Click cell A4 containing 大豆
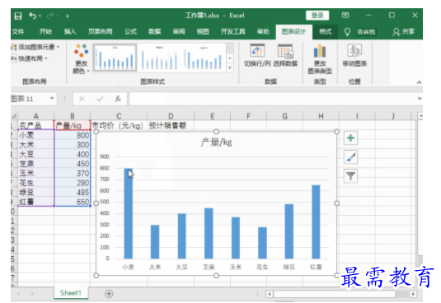Image resolution: width=441 pixels, height=303 pixels. pos(36,154)
